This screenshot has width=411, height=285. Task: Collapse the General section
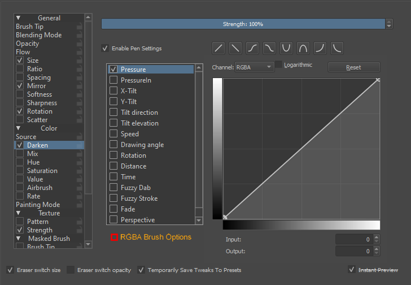click(x=18, y=18)
